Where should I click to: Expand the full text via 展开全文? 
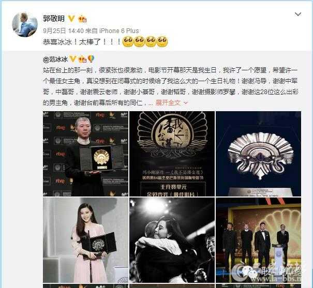[x=168, y=103]
